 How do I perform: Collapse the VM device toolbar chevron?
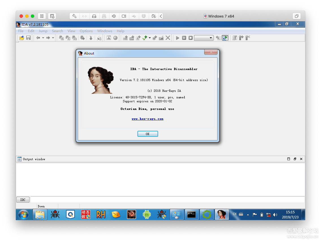click(x=161, y=16)
